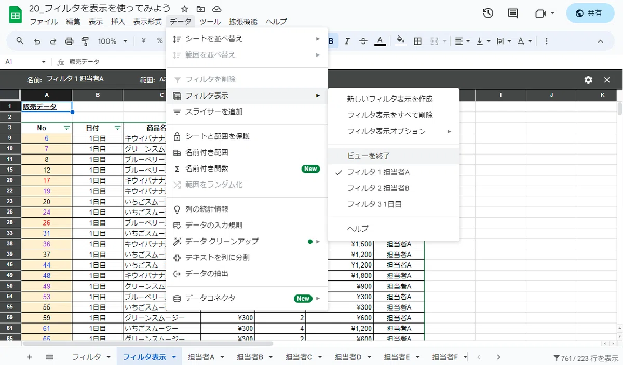Viewport: 623px width, 365px height.
Task: Open the cell borders tool
Action: coord(417,41)
